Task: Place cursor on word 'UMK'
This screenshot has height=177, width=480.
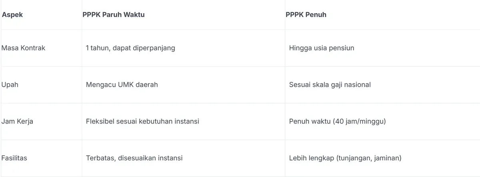Action: (125, 85)
